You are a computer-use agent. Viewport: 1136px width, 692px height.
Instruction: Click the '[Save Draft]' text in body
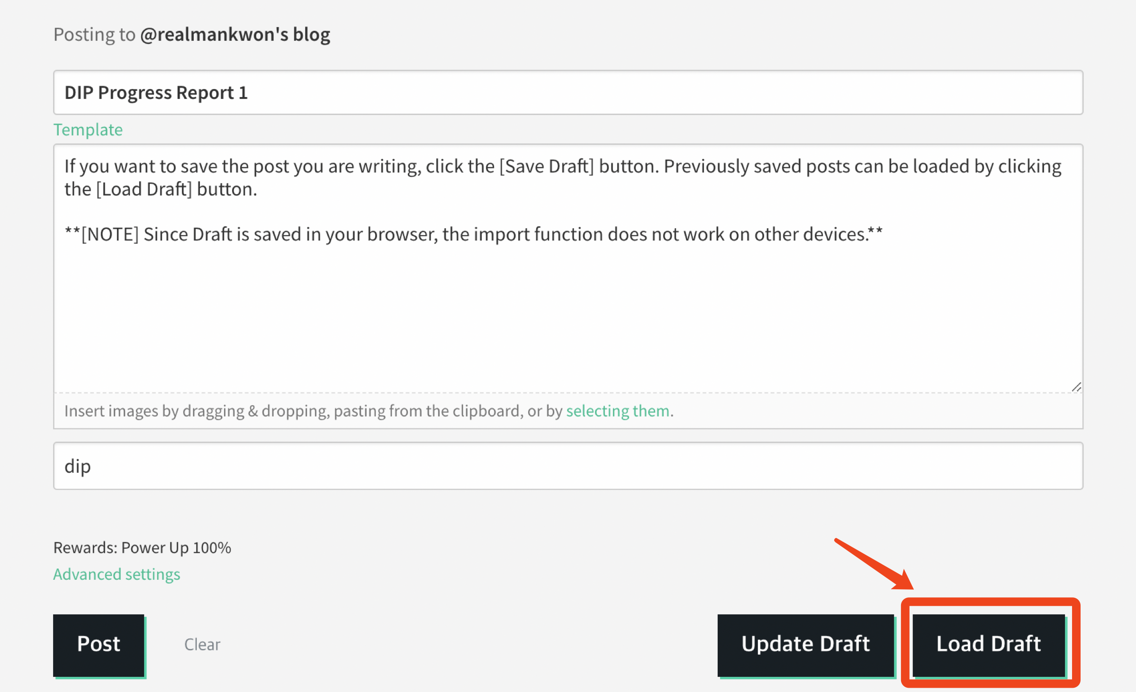click(x=547, y=167)
